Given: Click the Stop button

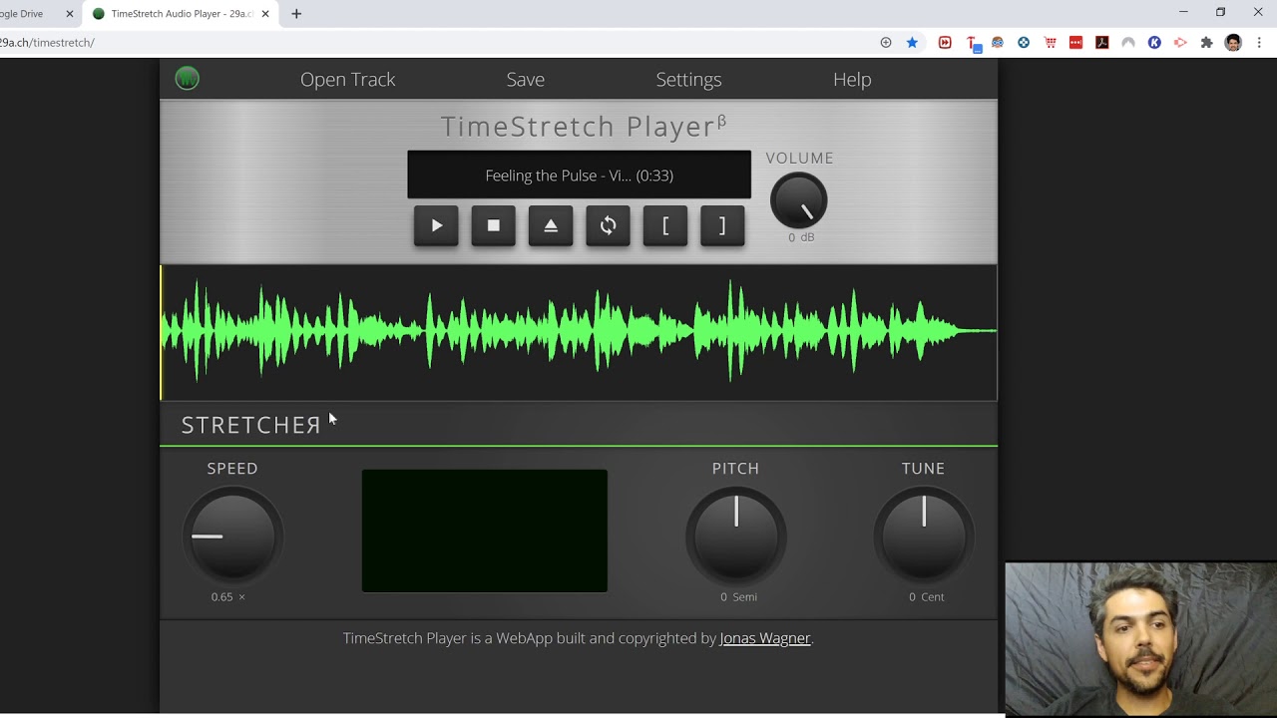Looking at the screenshot, I should click(493, 225).
